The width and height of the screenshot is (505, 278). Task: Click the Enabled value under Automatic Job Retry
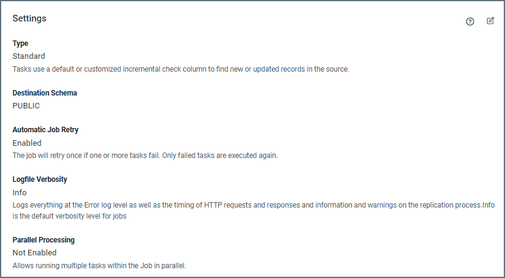(27, 143)
